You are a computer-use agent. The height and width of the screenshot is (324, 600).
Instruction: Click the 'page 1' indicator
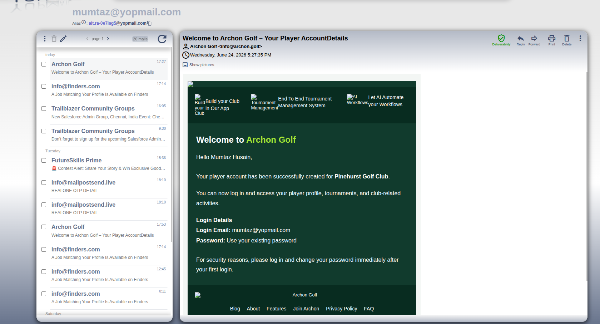[98, 39]
